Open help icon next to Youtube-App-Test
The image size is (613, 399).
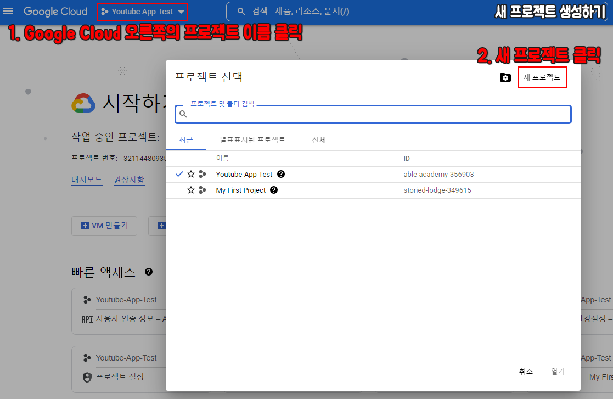click(x=280, y=175)
